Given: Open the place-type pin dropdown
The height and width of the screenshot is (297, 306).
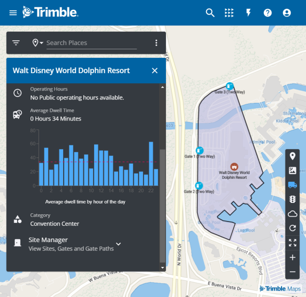Looking at the screenshot, I should [x=38, y=43].
